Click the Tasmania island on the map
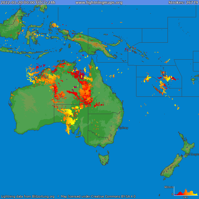The height and width of the screenshot is (199, 199). (104, 159)
